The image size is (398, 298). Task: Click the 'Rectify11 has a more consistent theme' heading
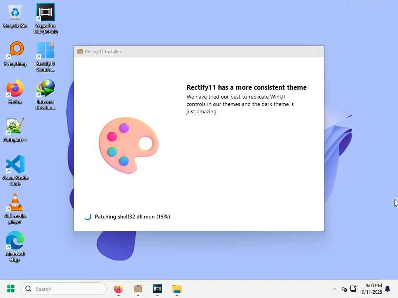coord(246,87)
